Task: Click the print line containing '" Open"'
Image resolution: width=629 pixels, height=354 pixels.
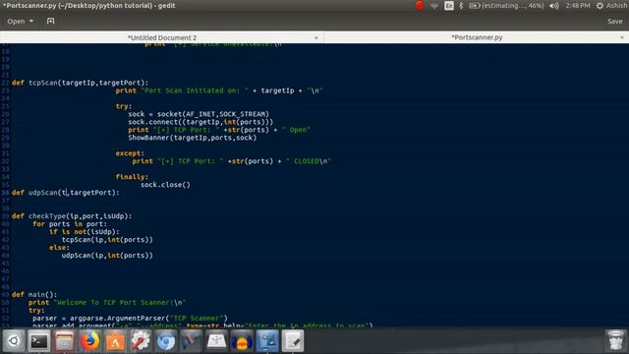Action: pyautogui.click(x=219, y=130)
